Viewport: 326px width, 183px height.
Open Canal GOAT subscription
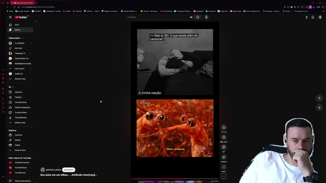[x=20, y=69]
